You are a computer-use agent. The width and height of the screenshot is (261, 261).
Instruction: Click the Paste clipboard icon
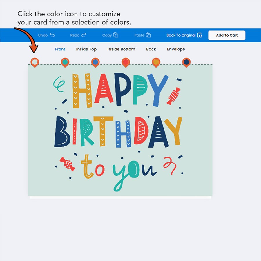pos(148,35)
